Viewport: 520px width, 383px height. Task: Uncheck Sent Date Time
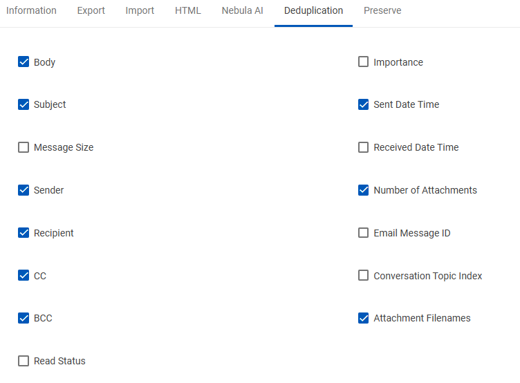[x=364, y=104]
